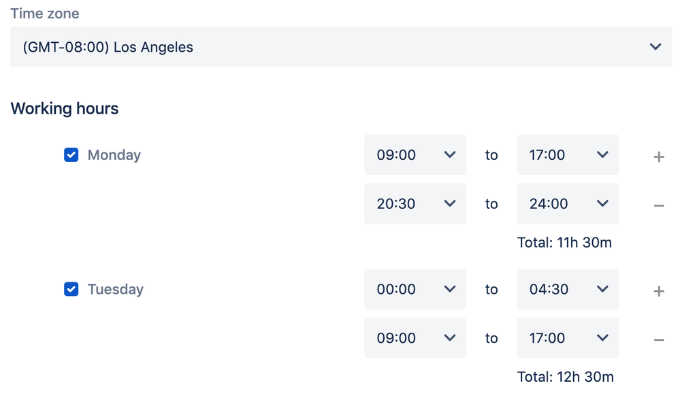Add another time range for Monday
Viewport: 680px width, 394px height.
(x=658, y=157)
